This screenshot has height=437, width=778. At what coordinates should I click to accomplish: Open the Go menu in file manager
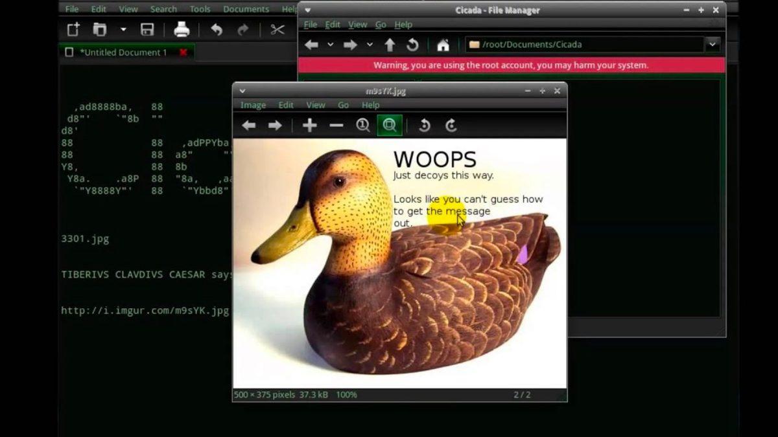tap(381, 25)
